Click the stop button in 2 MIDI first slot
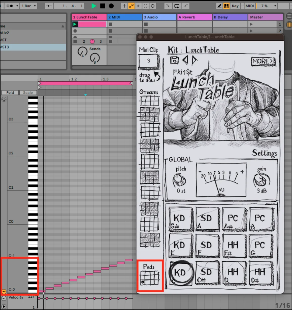Image resolution: width=292 pixels, height=310 pixels. tap(111, 24)
